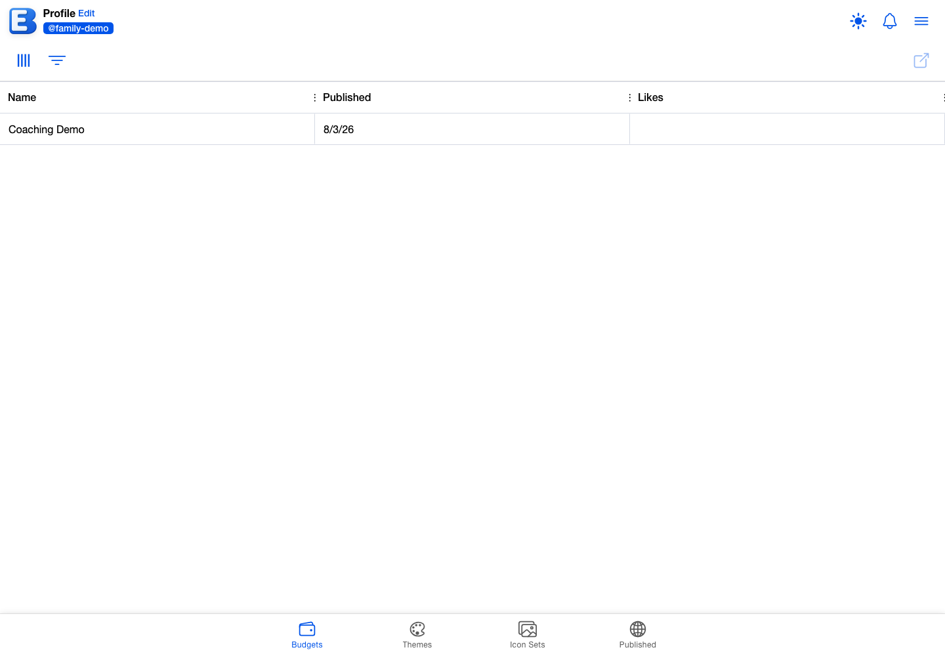
Task: Sort by the Likes column header
Action: [650, 97]
